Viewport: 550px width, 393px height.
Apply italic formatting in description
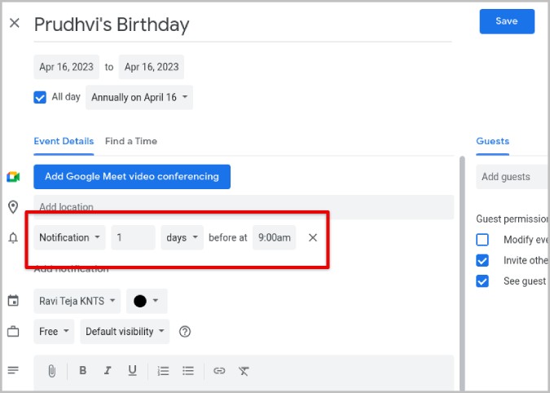point(108,370)
